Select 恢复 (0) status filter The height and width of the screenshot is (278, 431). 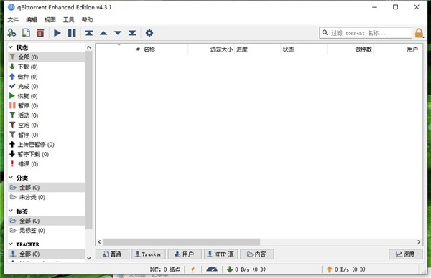pos(46,96)
